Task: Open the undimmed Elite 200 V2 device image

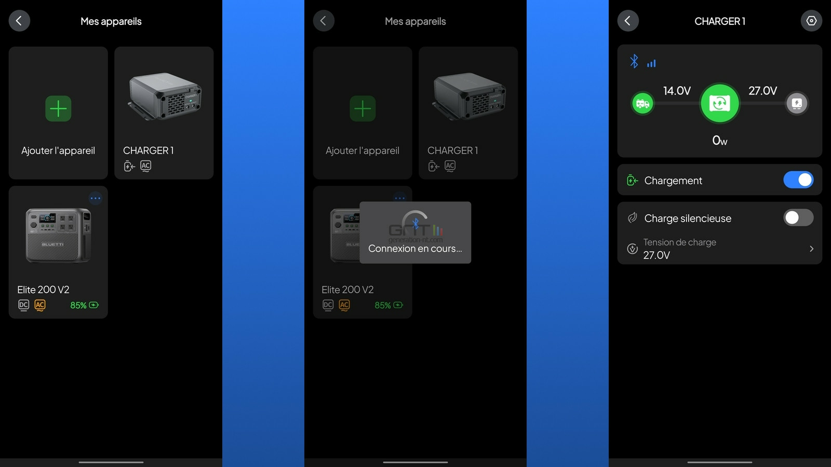Action: (58, 235)
